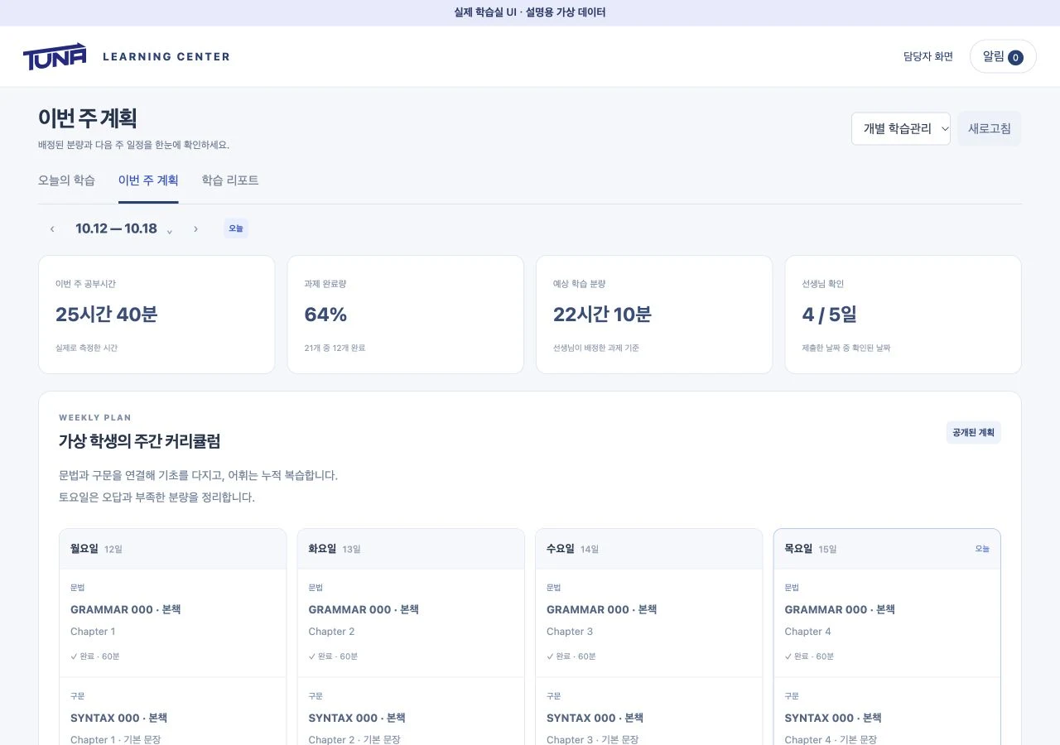Open Tuesday GRAMMAR 000 Chapter 2 task
1060x745 pixels.
pos(411,622)
